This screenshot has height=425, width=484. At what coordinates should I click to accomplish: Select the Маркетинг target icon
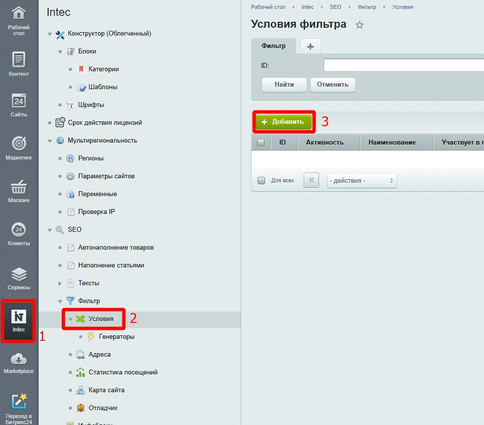pyautogui.click(x=19, y=144)
